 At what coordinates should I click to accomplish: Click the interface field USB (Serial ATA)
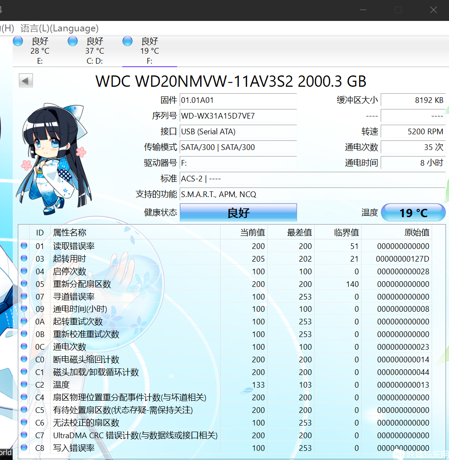238,131
